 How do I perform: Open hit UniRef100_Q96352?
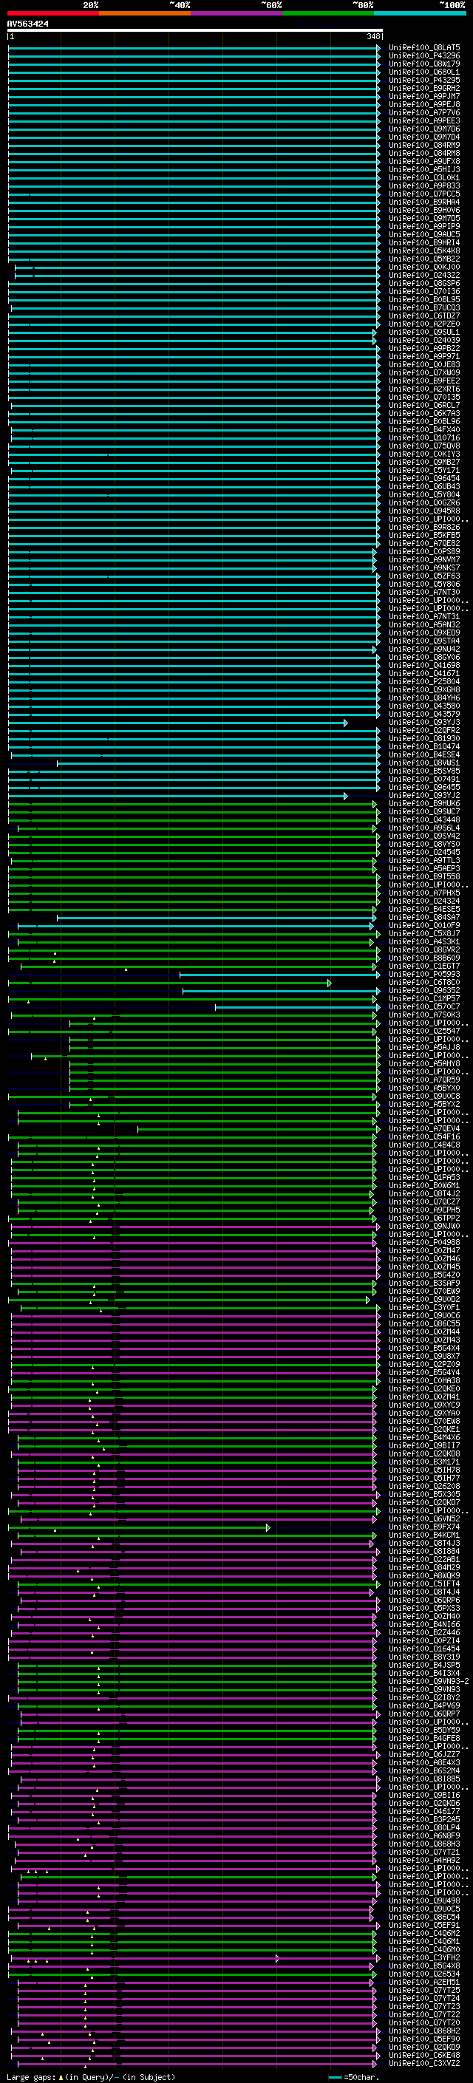coord(424,991)
